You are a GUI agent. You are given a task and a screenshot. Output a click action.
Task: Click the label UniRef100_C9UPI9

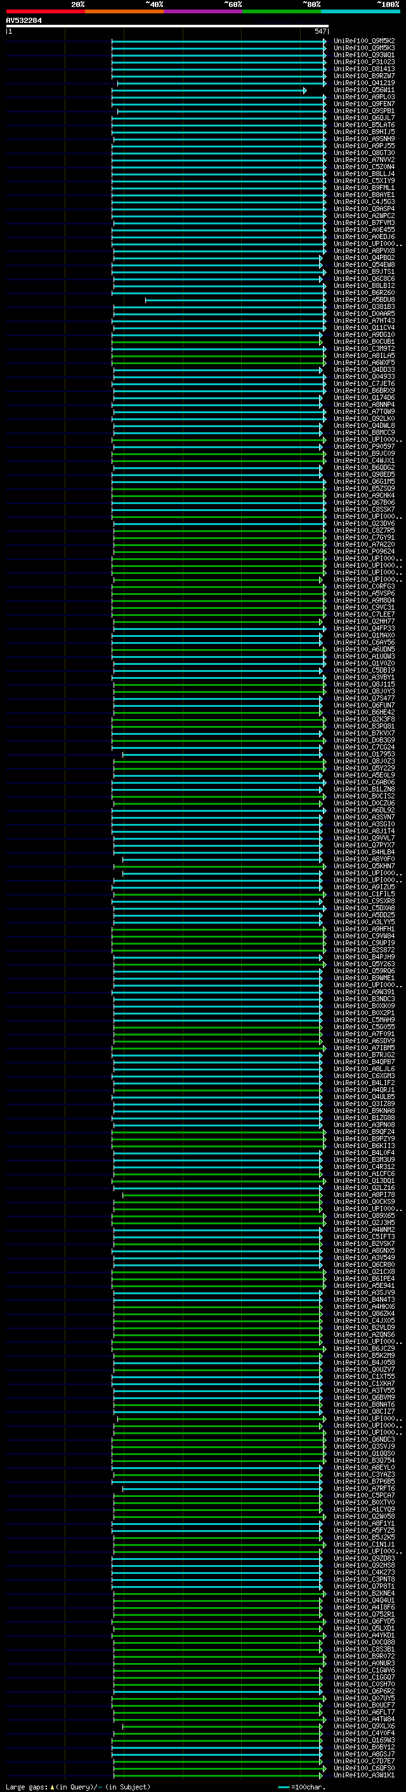(x=364, y=943)
